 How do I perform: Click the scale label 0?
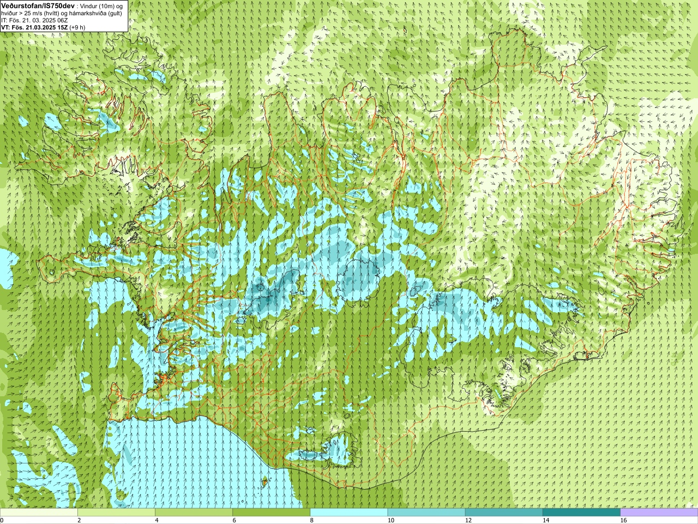2,520
